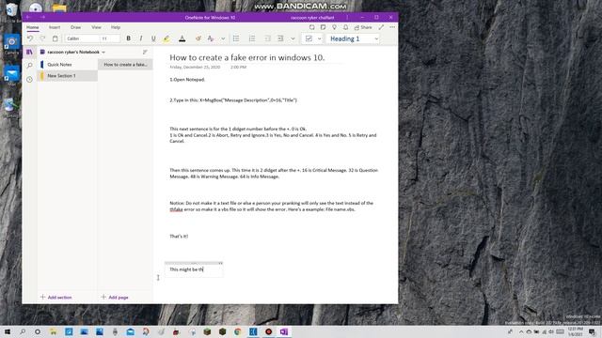Go forward with the title bar arrow
This screenshot has width=602, height=338.
pyautogui.click(x=43, y=17)
